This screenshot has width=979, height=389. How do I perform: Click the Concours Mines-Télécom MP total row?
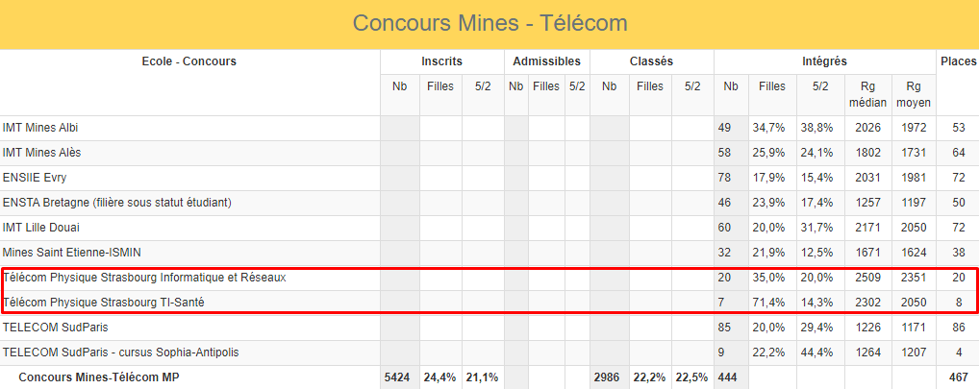coord(98,377)
